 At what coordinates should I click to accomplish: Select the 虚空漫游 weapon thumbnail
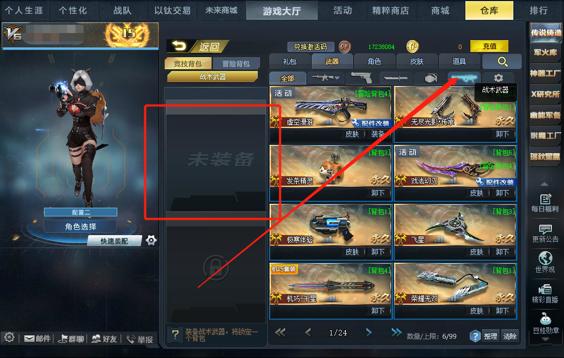tap(331, 106)
